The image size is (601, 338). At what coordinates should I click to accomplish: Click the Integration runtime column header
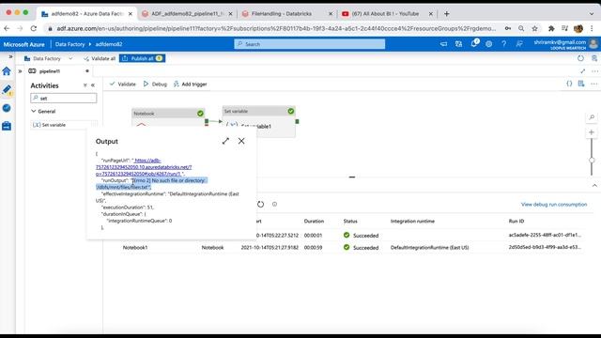point(412,222)
